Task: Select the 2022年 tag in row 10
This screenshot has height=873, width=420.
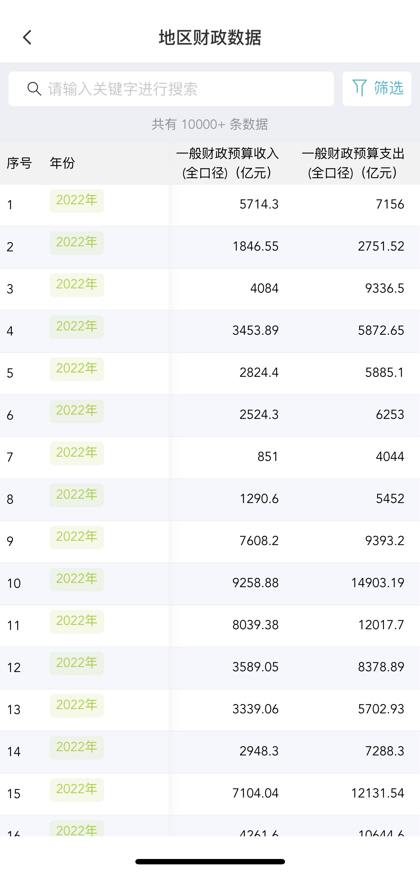Action: pos(77,579)
